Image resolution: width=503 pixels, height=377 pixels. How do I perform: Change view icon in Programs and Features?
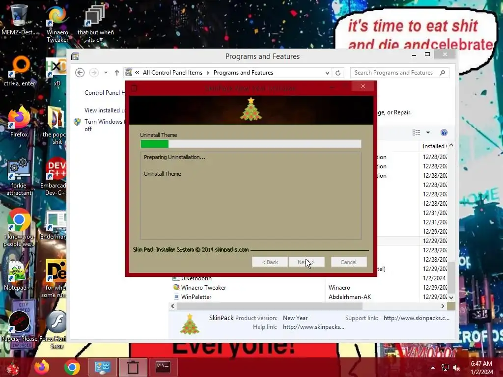pyautogui.click(x=417, y=133)
